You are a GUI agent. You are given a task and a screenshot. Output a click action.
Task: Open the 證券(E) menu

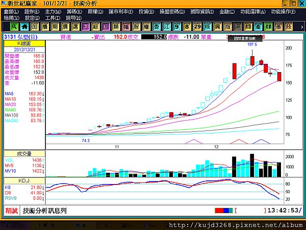point(32,12)
